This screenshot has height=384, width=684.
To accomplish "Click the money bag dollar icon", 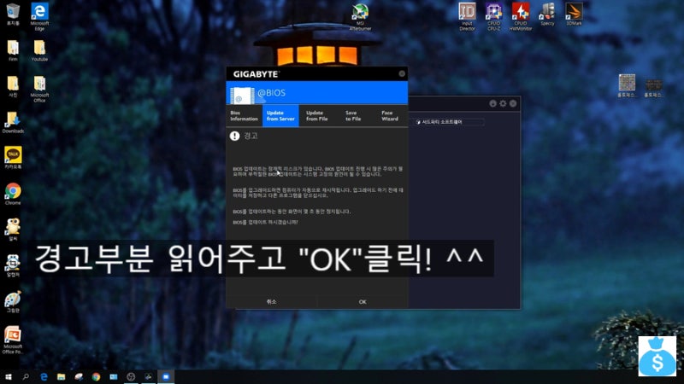I will (657, 356).
